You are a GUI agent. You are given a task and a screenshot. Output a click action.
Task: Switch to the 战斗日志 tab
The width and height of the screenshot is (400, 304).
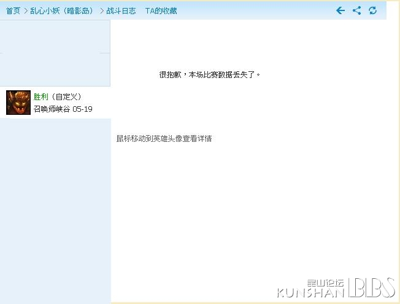click(x=121, y=10)
